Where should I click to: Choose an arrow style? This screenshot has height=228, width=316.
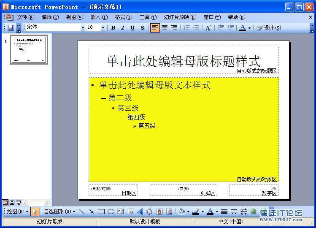pyautogui.click(x=244, y=212)
